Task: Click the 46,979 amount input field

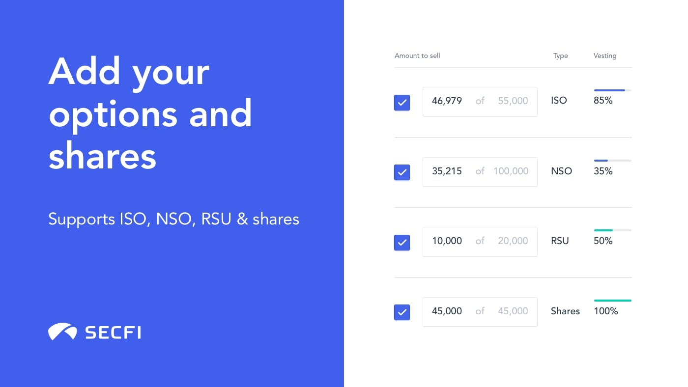Action: tap(480, 102)
